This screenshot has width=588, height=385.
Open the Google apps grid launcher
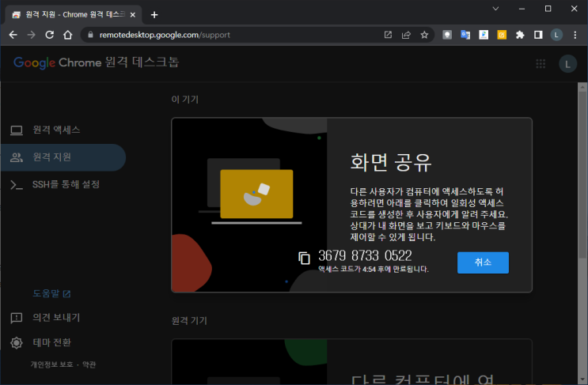pyautogui.click(x=541, y=64)
